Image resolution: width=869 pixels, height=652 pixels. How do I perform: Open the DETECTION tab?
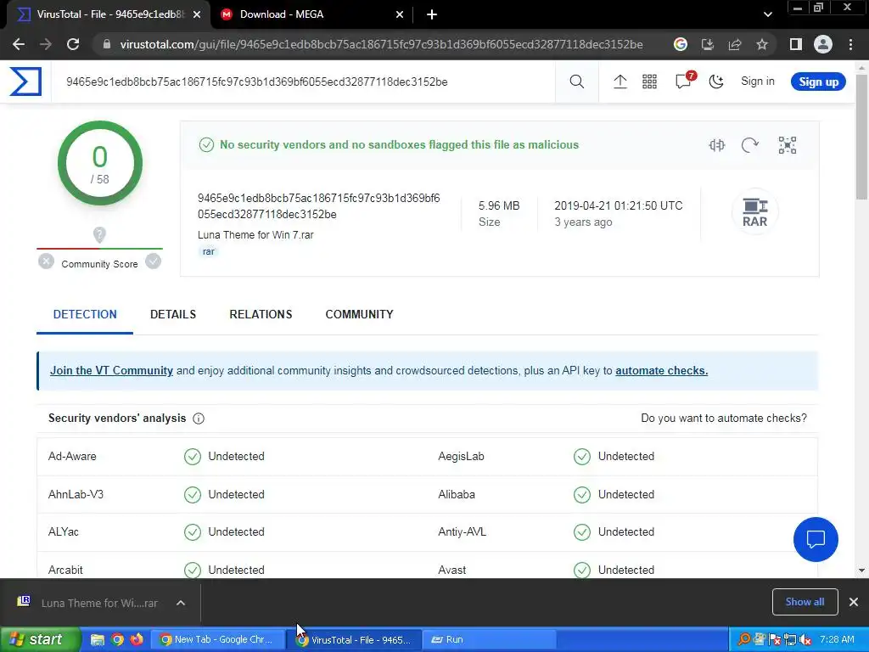point(85,314)
